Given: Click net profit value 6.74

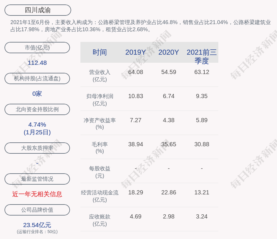Looking at the screenshot, I should 169,96.
